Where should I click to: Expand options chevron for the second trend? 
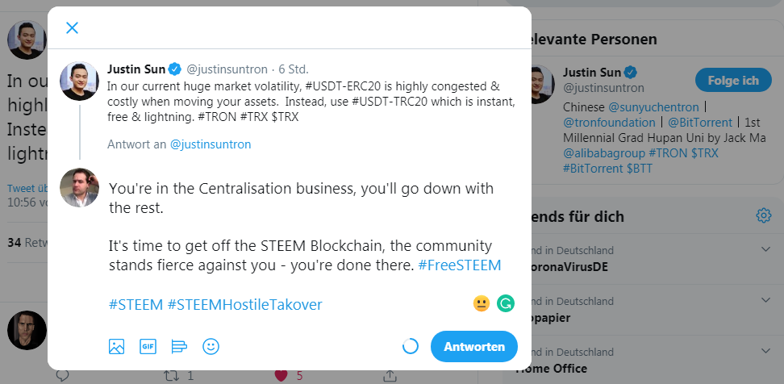[x=765, y=300]
